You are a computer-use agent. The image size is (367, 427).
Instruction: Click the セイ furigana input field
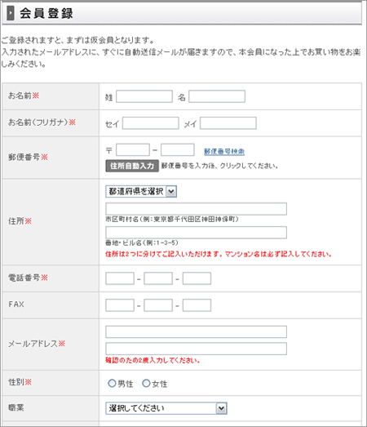[x=150, y=123]
